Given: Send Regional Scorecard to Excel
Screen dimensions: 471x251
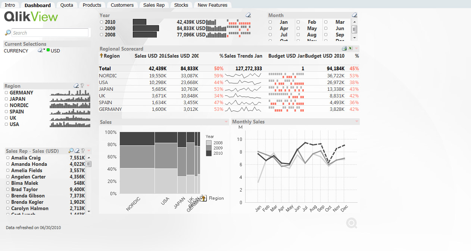Looking at the screenshot, I should point(350,48).
